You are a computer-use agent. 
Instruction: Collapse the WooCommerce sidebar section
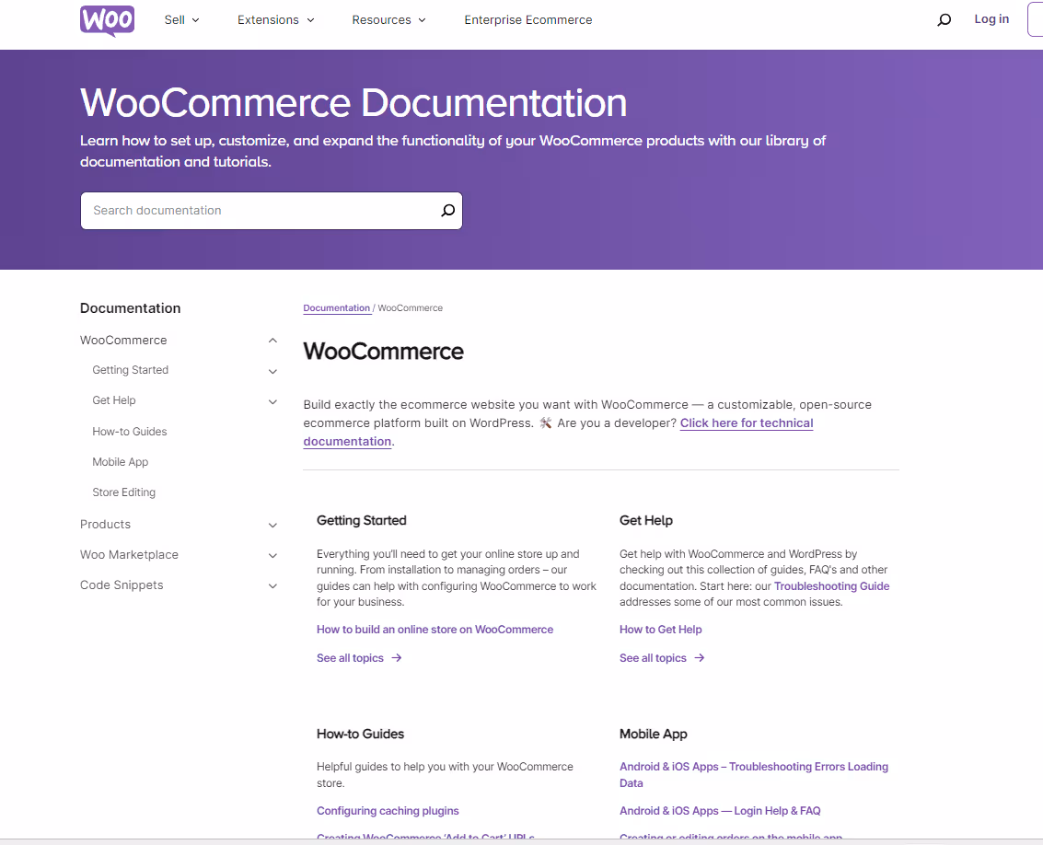click(x=272, y=340)
